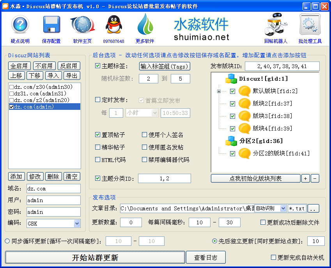Image resolution: width=331 pixels, height=268 pixels.
Task: Select the 先后独立更新 radio button
Action: click(214, 241)
